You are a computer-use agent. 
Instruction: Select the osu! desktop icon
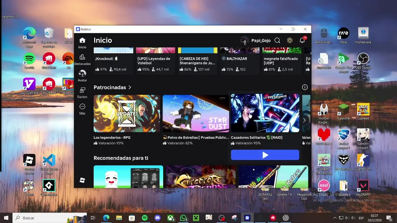(324, 188)
